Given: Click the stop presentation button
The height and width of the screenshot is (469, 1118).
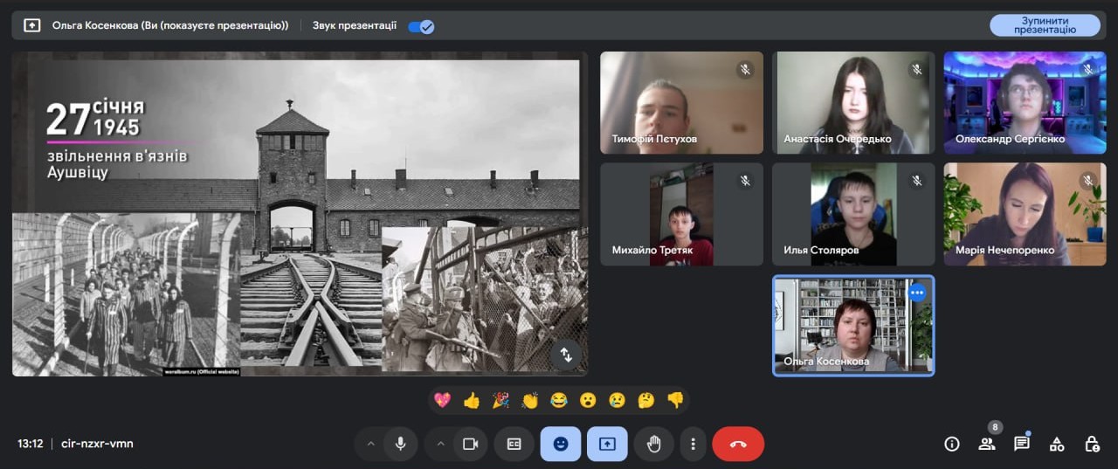Looking at the screenshot, I should click(1044, 25).
